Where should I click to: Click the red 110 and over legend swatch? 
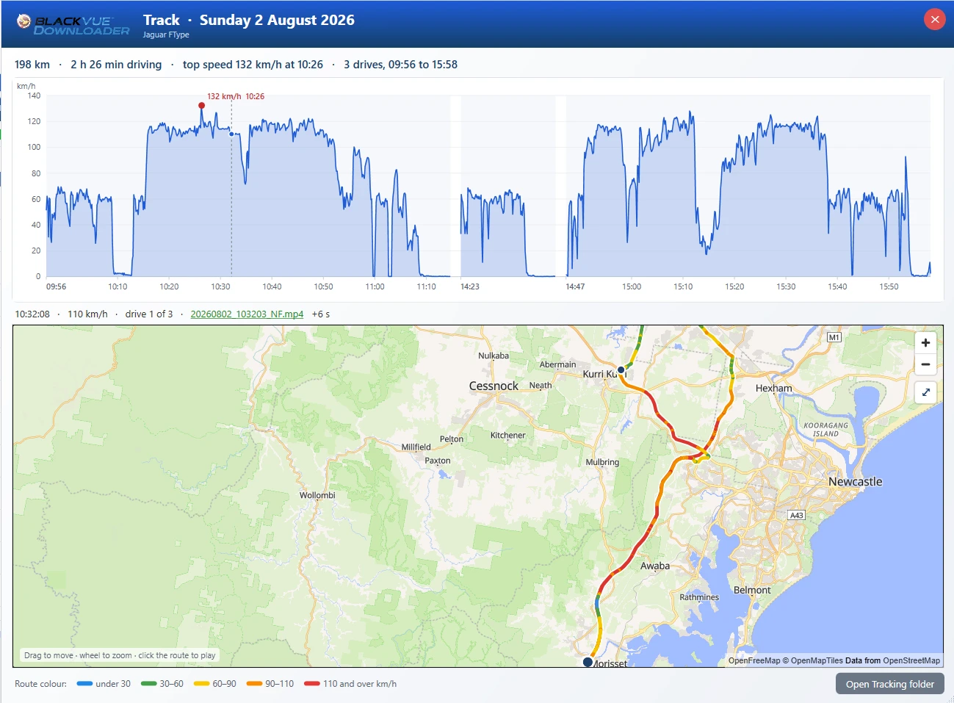312,684
